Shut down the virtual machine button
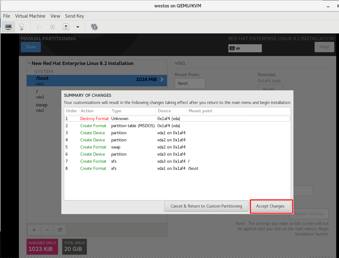This screenshot has width=339, height=258. (x=66, y=27)
